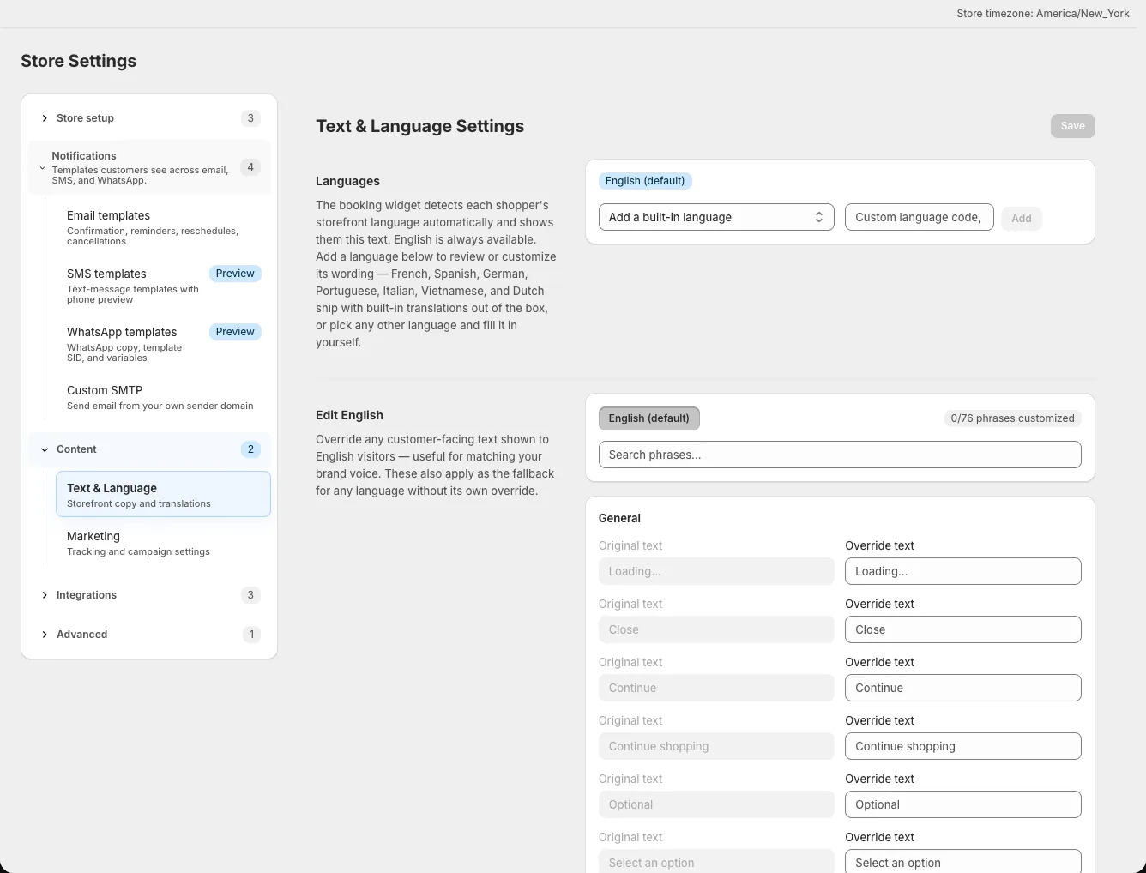Click the WhatsApp templates Preview badge
1146x873 pixels.
pos(235,332)
